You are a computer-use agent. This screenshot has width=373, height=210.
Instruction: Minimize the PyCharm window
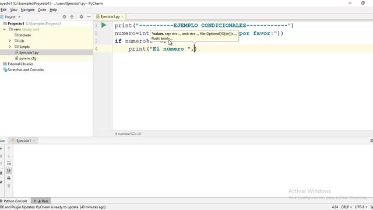coord(350,3)
